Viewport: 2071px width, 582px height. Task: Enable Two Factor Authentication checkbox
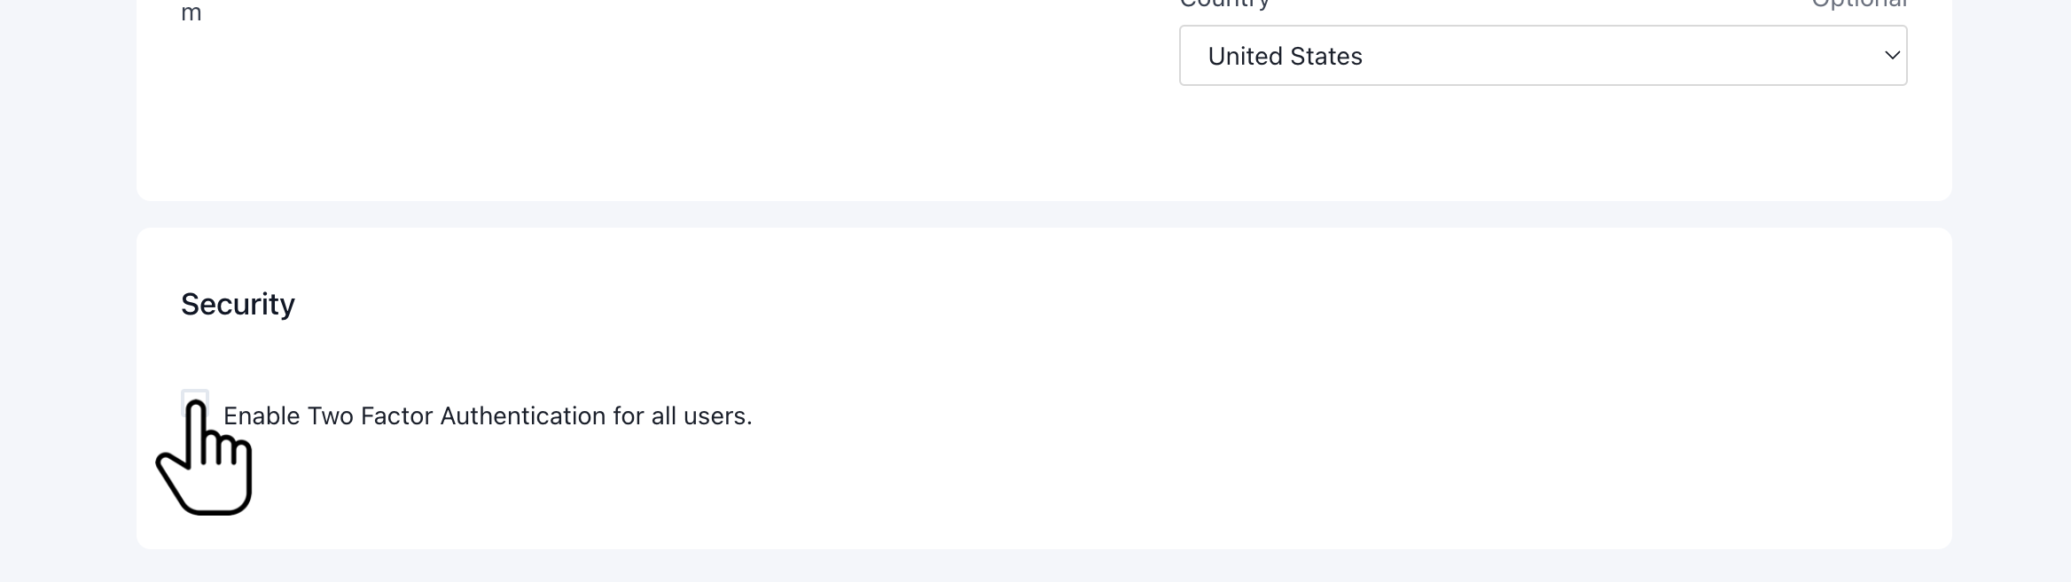(x=194, y=401)
